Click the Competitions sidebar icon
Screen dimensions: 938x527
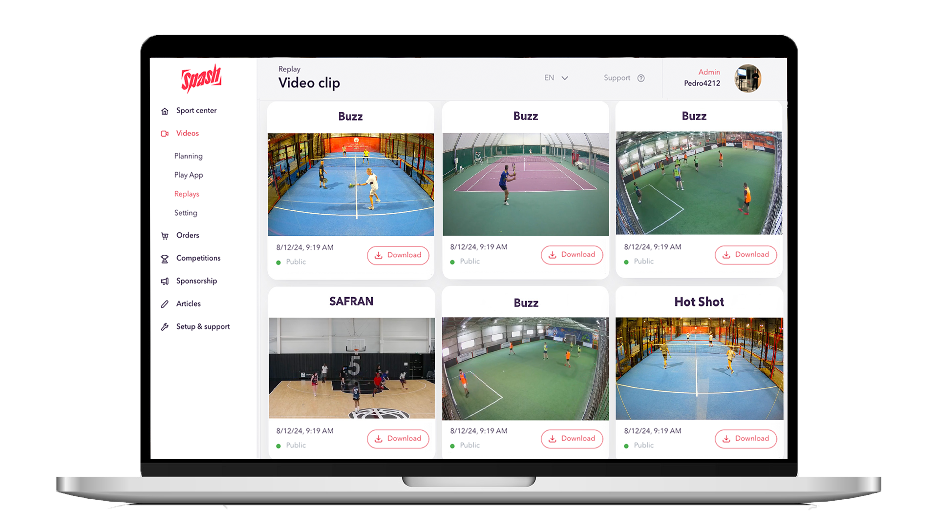coord(164,258)
